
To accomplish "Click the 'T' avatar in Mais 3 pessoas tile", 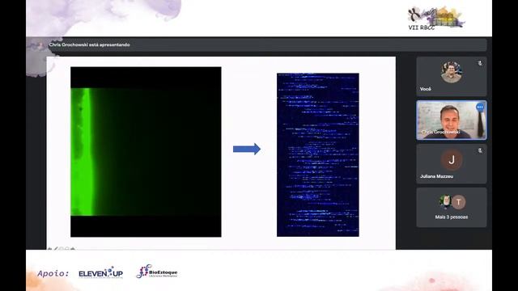I will point(459,202).
